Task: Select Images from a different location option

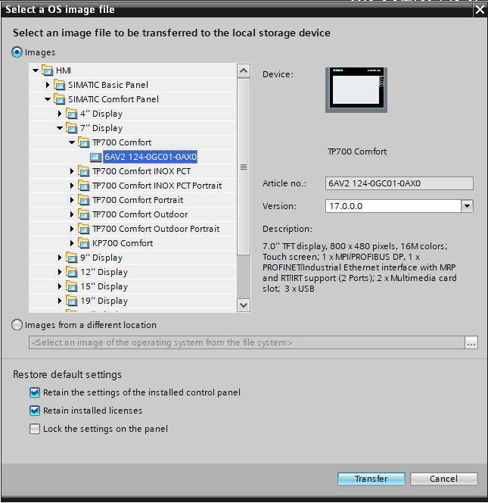Action: point(17,325)
